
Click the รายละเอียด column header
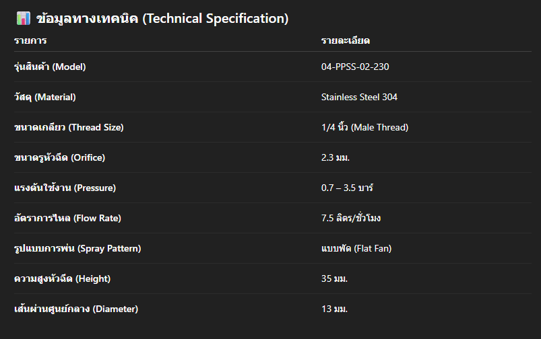(x=346, y=41)
